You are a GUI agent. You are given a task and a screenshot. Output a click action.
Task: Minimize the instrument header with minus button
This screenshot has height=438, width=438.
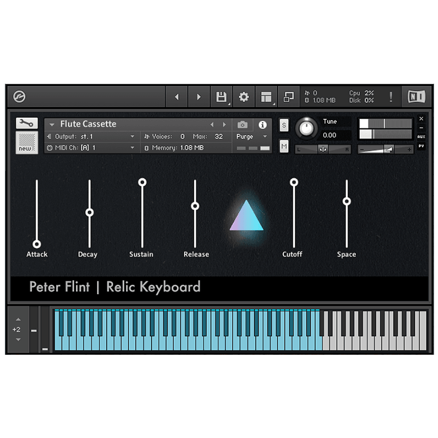[x=421, y=128]
